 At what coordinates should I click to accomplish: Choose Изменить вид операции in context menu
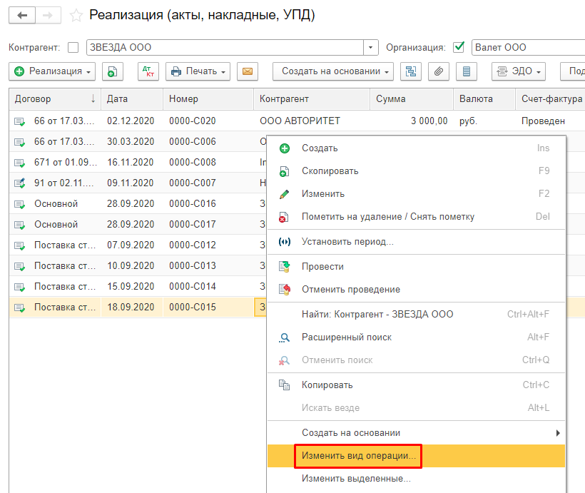tap(359, 456)
